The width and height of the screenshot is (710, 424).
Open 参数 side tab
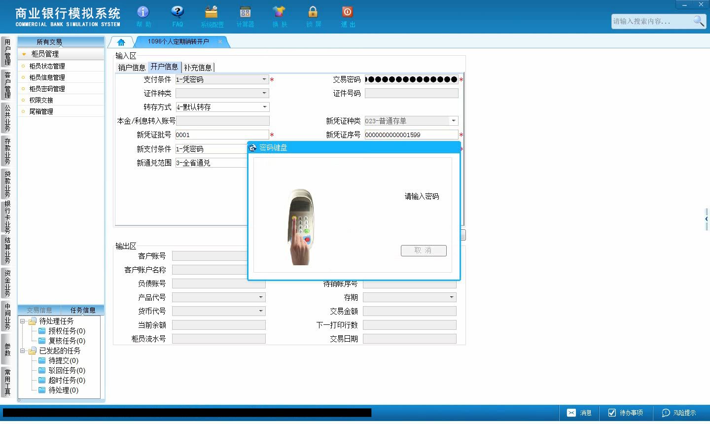(7, 349)
